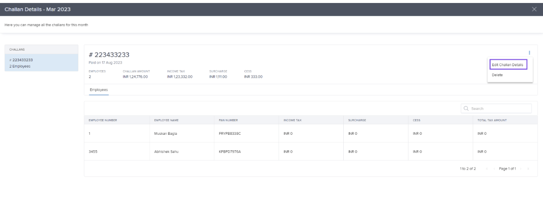This screenshot has height=220, width=543.
Task: Click the search magnifier icon
Action: pyautogui.click(x=466, y=109)
